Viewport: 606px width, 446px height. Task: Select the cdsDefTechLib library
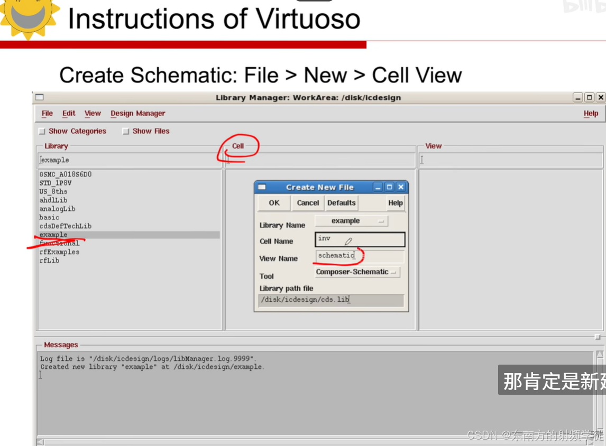pyautogui.click(x=66, y=226)
